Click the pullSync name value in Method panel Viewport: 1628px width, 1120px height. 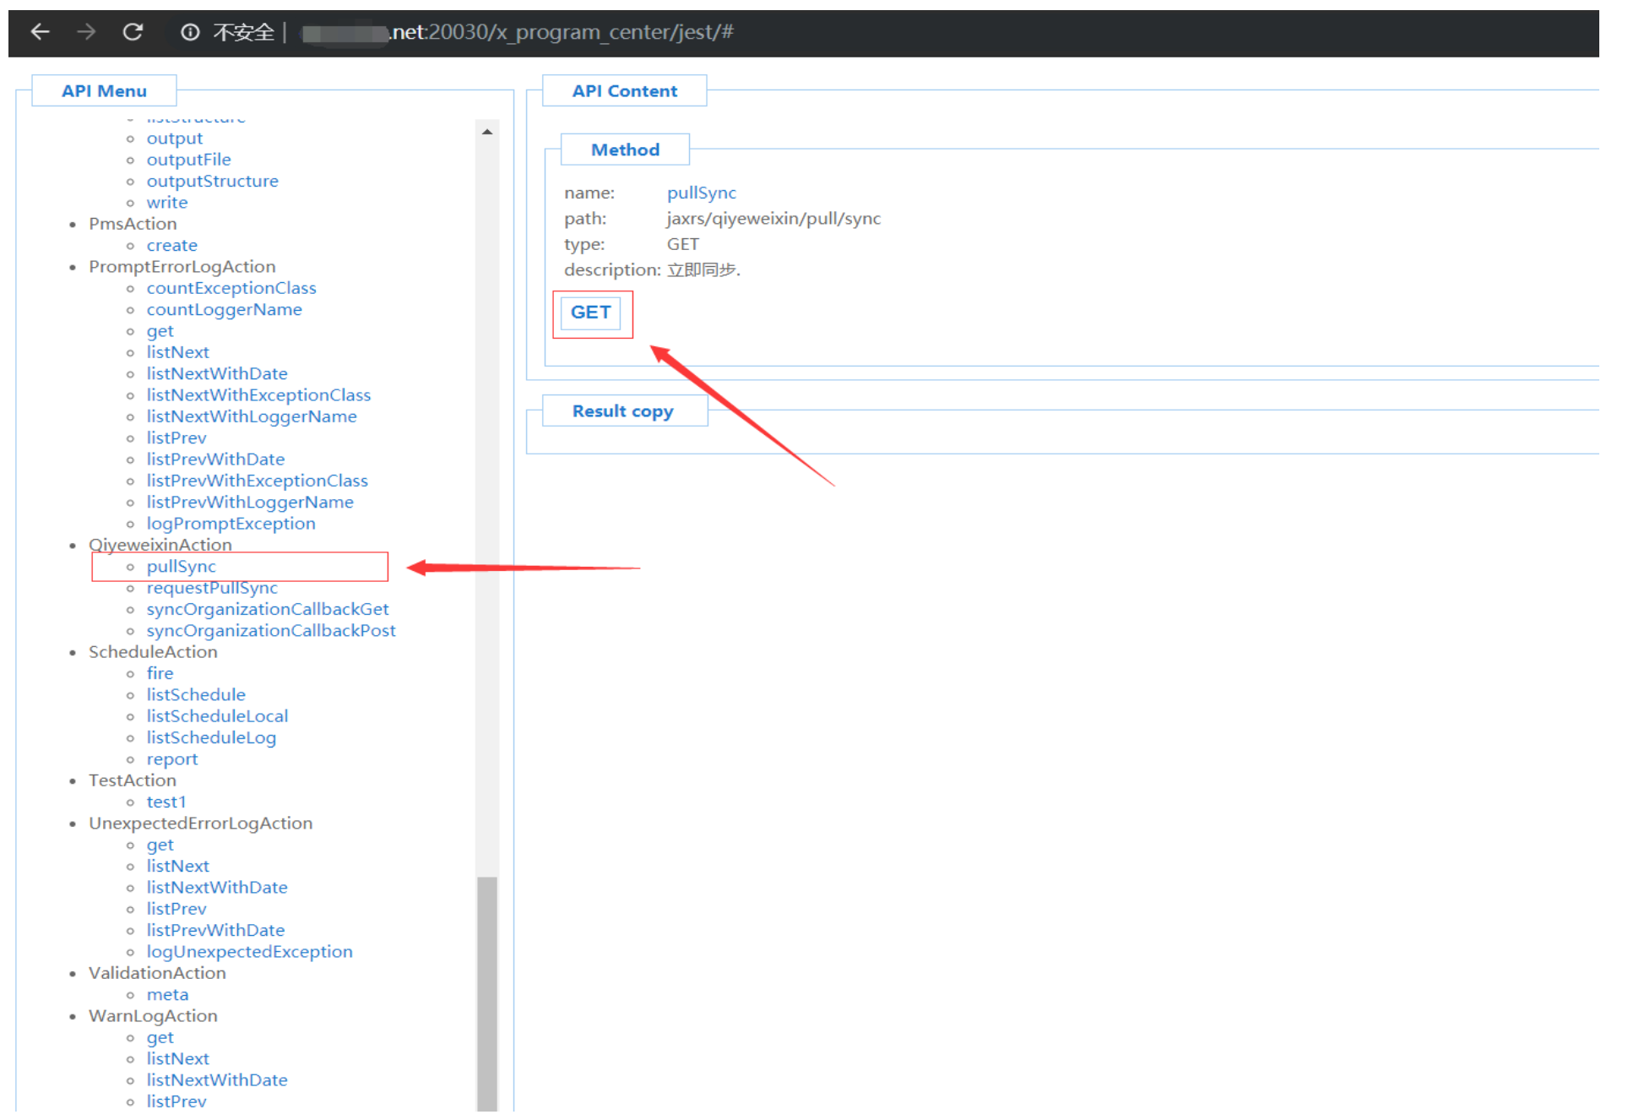tap(701, 193)
